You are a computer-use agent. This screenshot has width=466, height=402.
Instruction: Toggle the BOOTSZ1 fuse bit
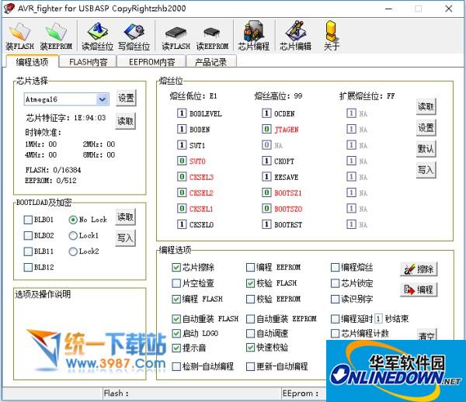pyautogui.click(x=266, y=192)
